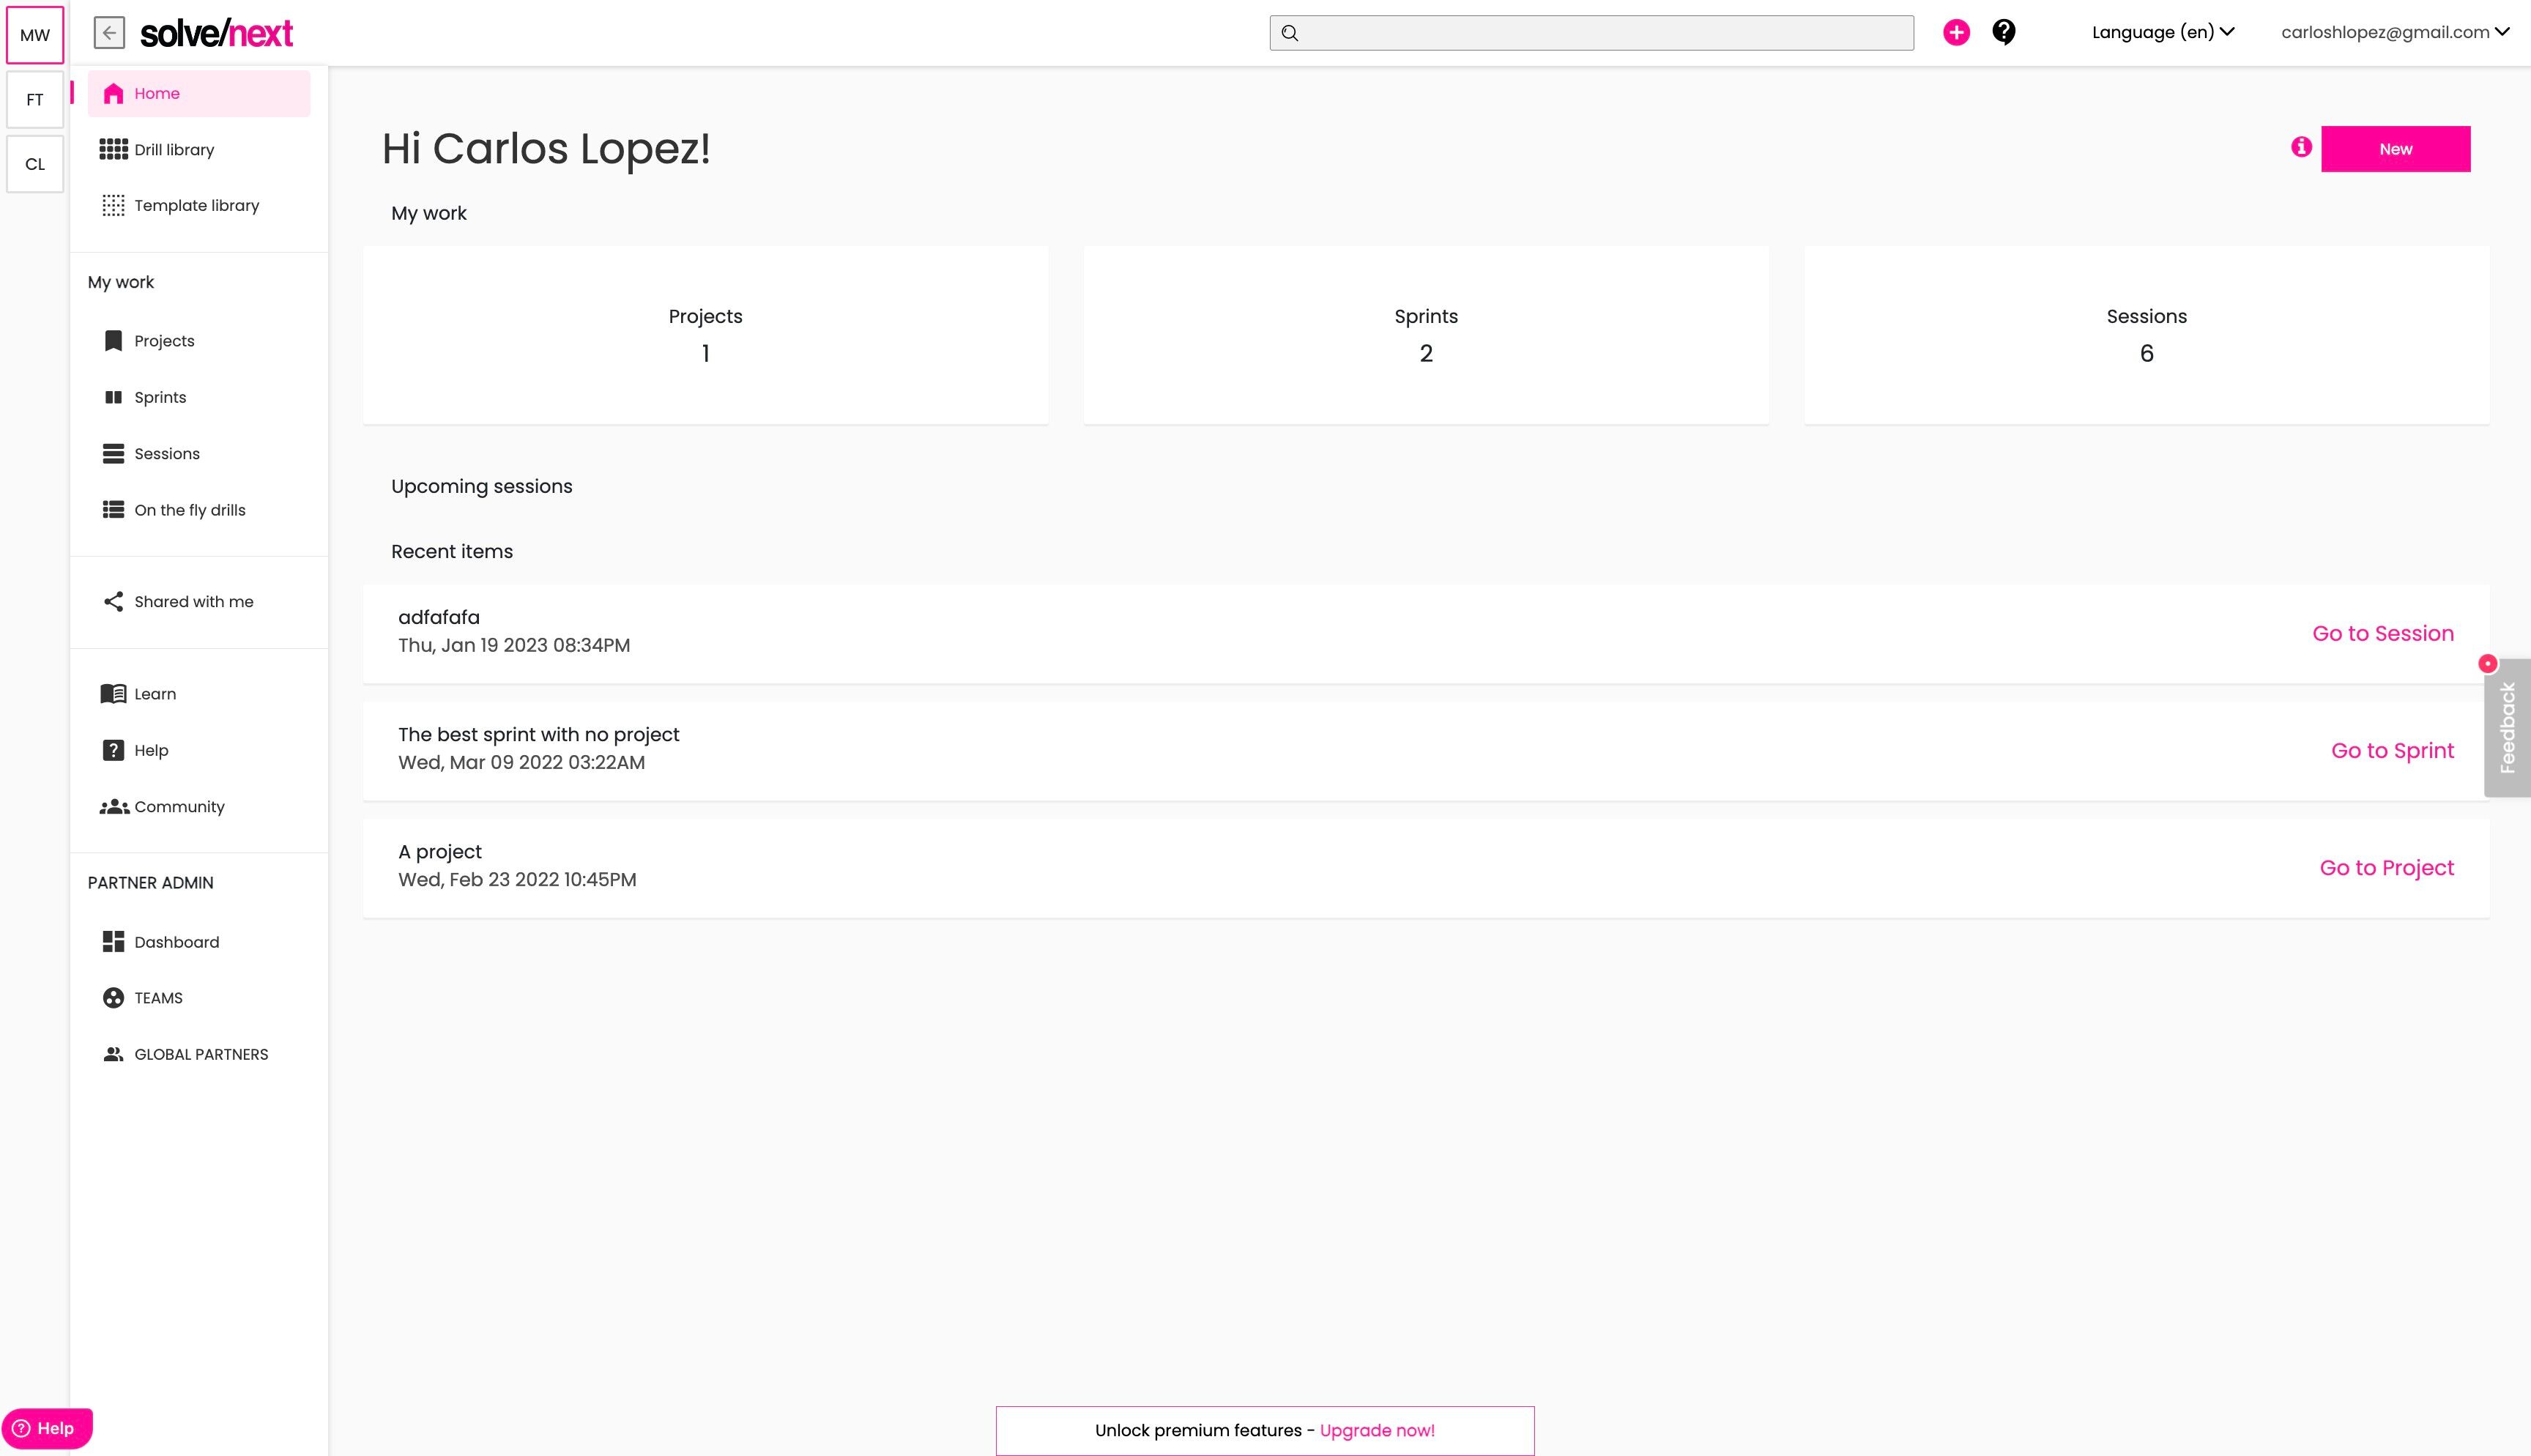This screenshot has width=2531, height=1456.
Task: Open the info tooltip next to New
Action: tap(2301, 147)
